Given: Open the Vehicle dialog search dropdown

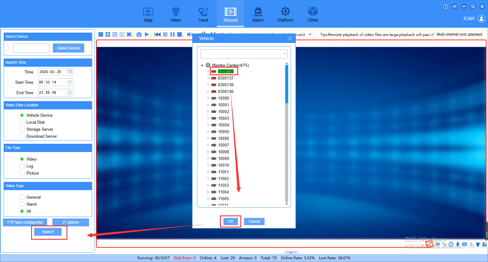Looking at the screenshot, I should (x=285, y=54).
